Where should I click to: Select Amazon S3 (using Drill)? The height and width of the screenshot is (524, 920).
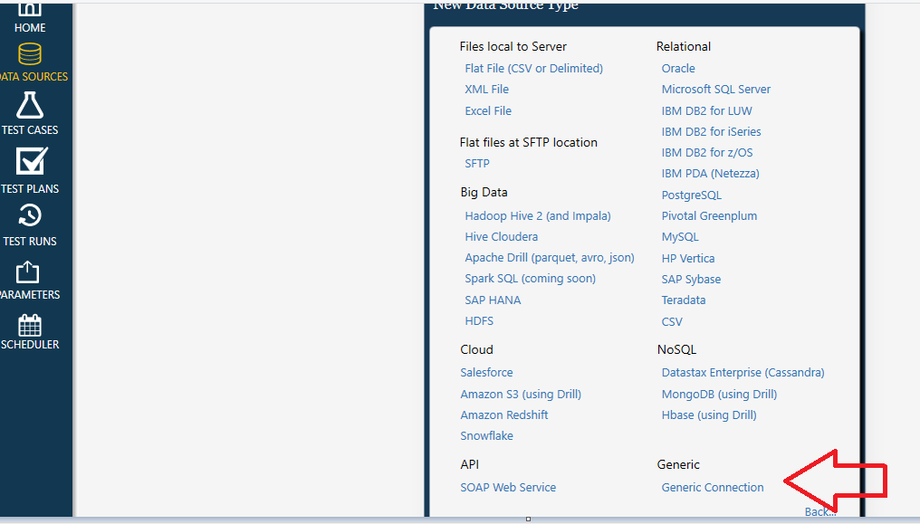click(x=521, y=395)
